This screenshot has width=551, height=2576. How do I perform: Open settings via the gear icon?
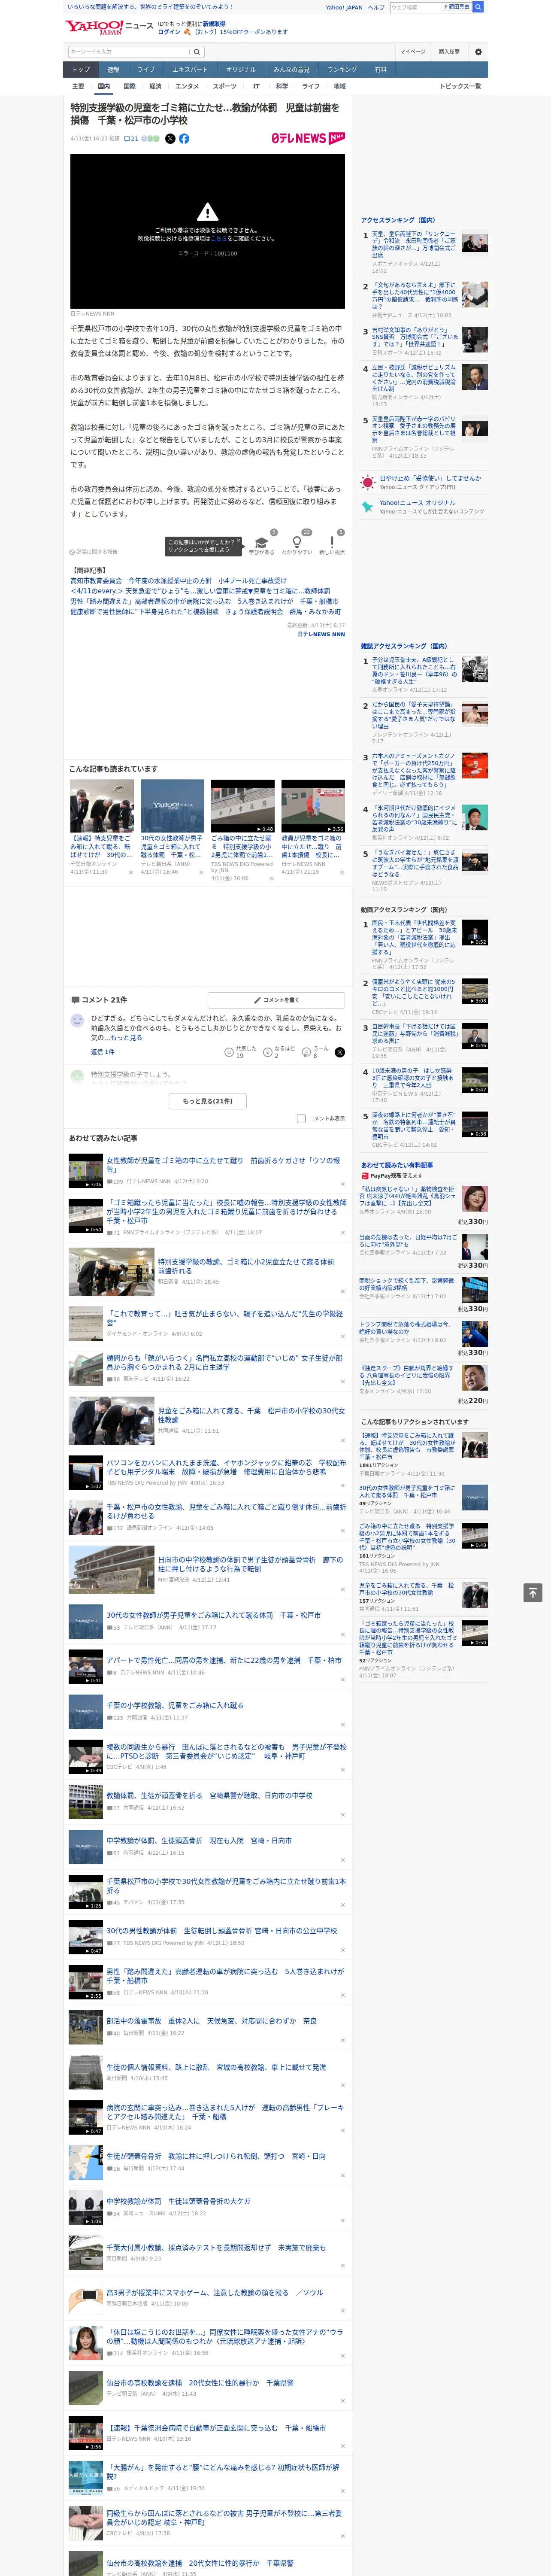[x=478, y=51]
